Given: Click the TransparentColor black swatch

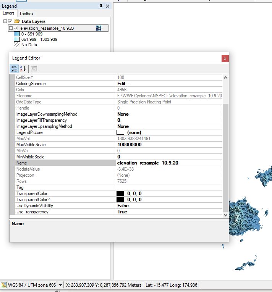Looking at the screenshot, I should coord(120,193).
